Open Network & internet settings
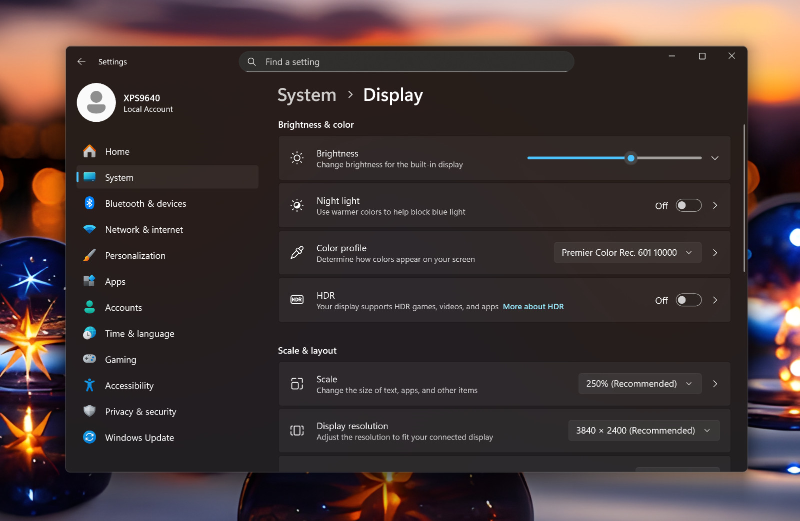Screen dimensions: 800x521 (167, 229)
